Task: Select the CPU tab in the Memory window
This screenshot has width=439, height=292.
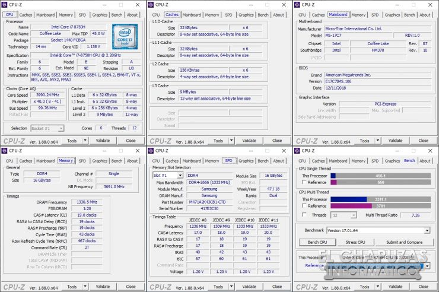Action: [9, 161]
